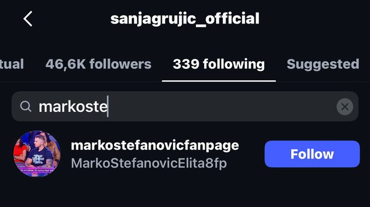This screenshot has height=207, width=370.
Task: Switch to the partially visible Mutual tab
Action: point(12,64)
